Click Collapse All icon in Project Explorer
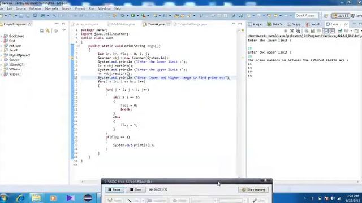This screenshot has height=203, width=362. point(41,30)
